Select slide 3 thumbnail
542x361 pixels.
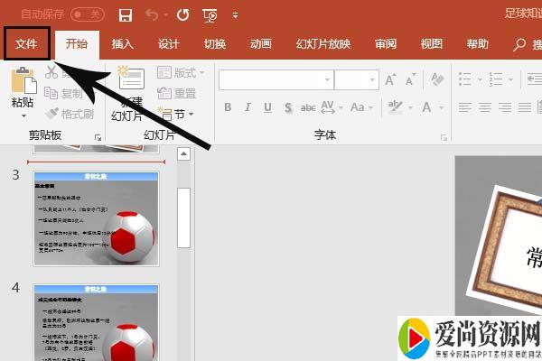pos(96,218)
